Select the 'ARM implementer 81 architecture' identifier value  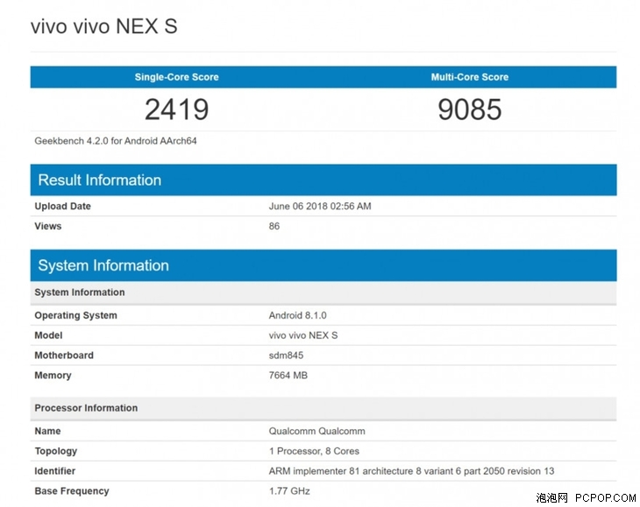tap(411, 471)
